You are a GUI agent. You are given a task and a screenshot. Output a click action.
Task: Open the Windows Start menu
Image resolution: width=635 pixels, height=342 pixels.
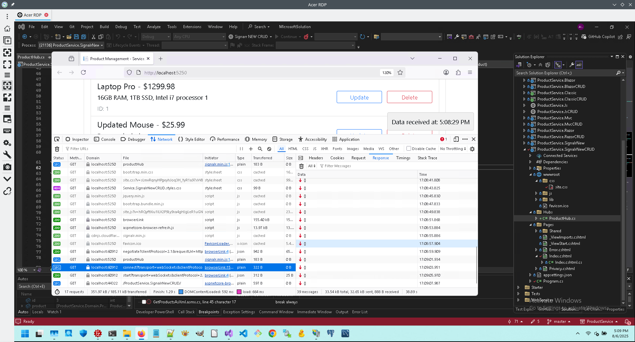25,333
